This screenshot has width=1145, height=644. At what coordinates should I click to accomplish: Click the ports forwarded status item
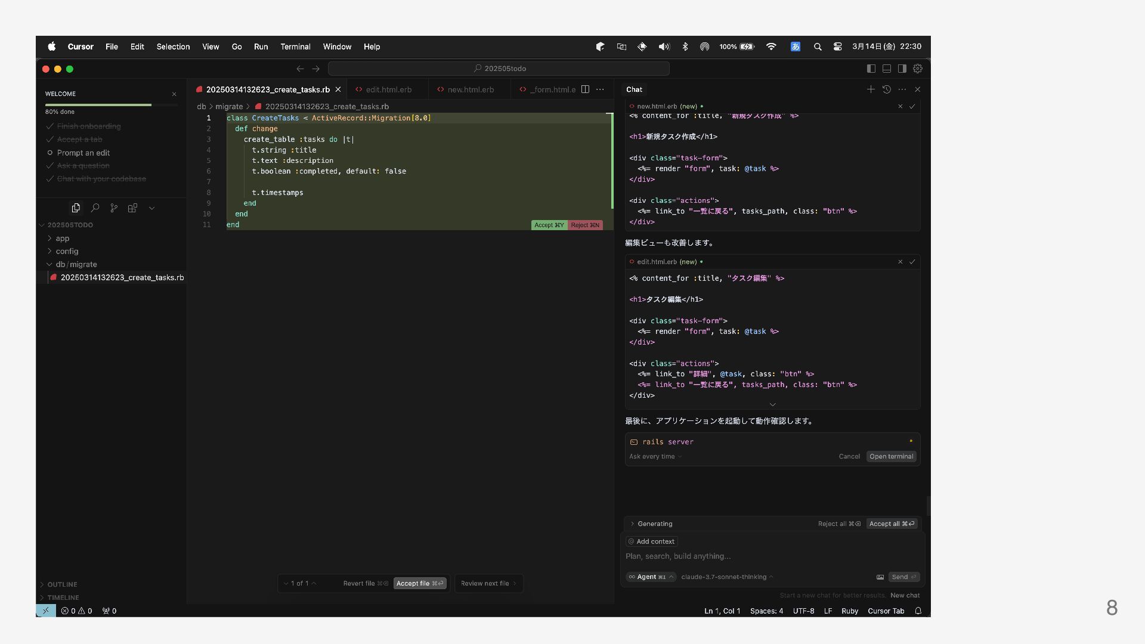[x=109, y=611]
